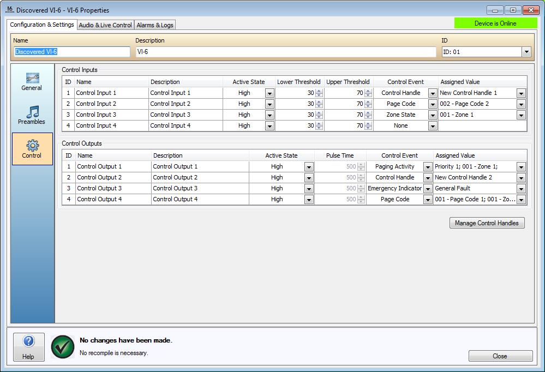Viewport: 545px width, 372px height.
Task: Click the Active State header in Control Inputs
Action: (249, 82)
